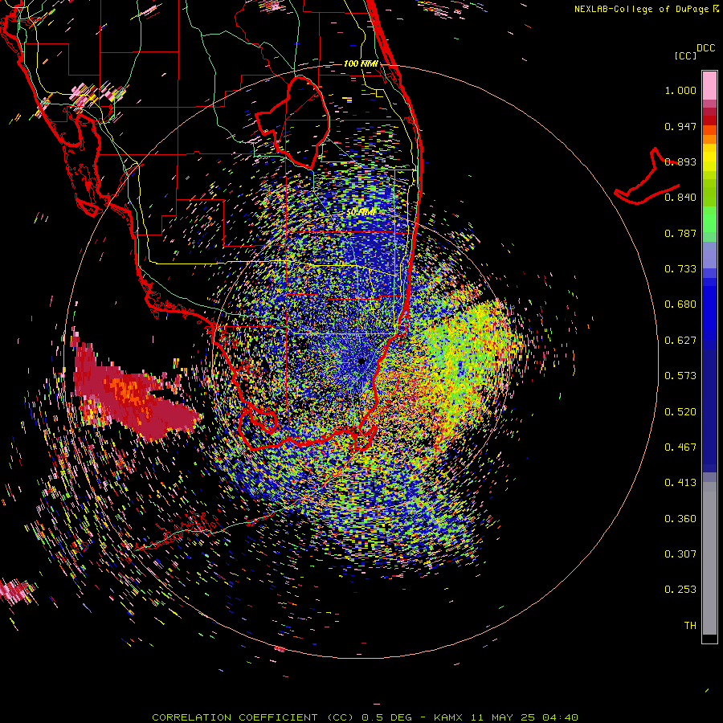The image size is (723, 723).
Task: Click the black radar site dot at center
Action: (x=361, y=361)
